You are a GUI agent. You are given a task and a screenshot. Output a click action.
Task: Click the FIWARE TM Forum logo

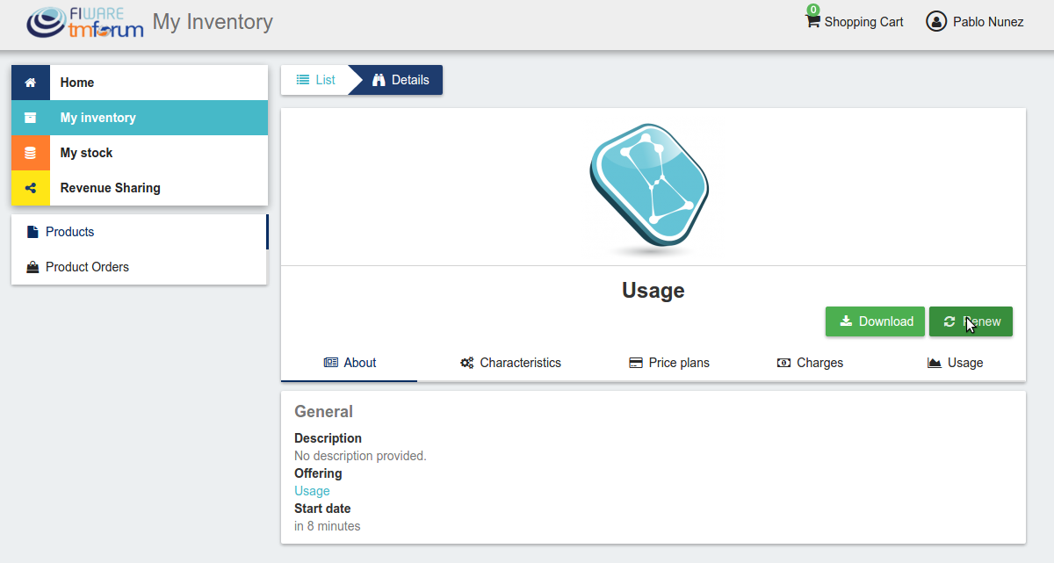[85, 23]
